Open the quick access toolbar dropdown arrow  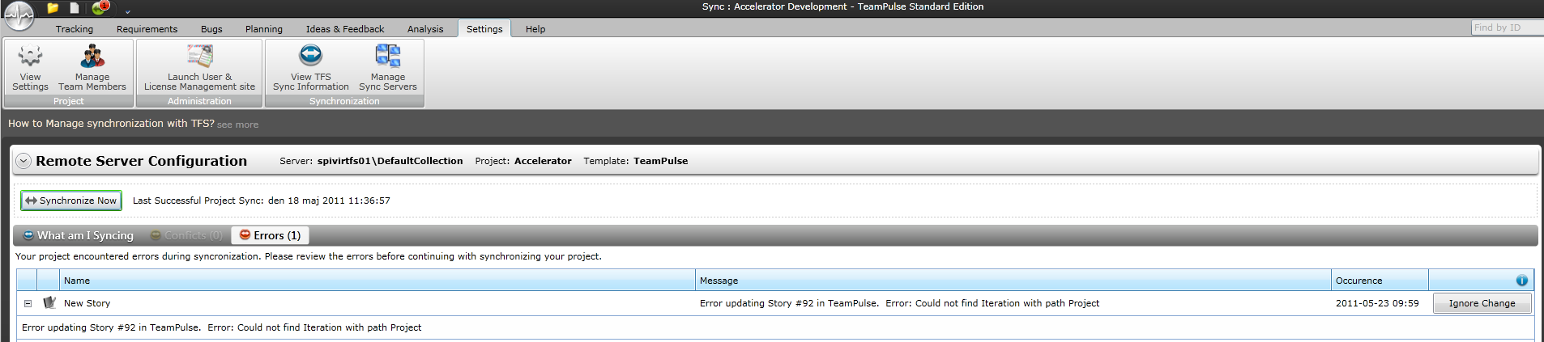coord(128,12)
